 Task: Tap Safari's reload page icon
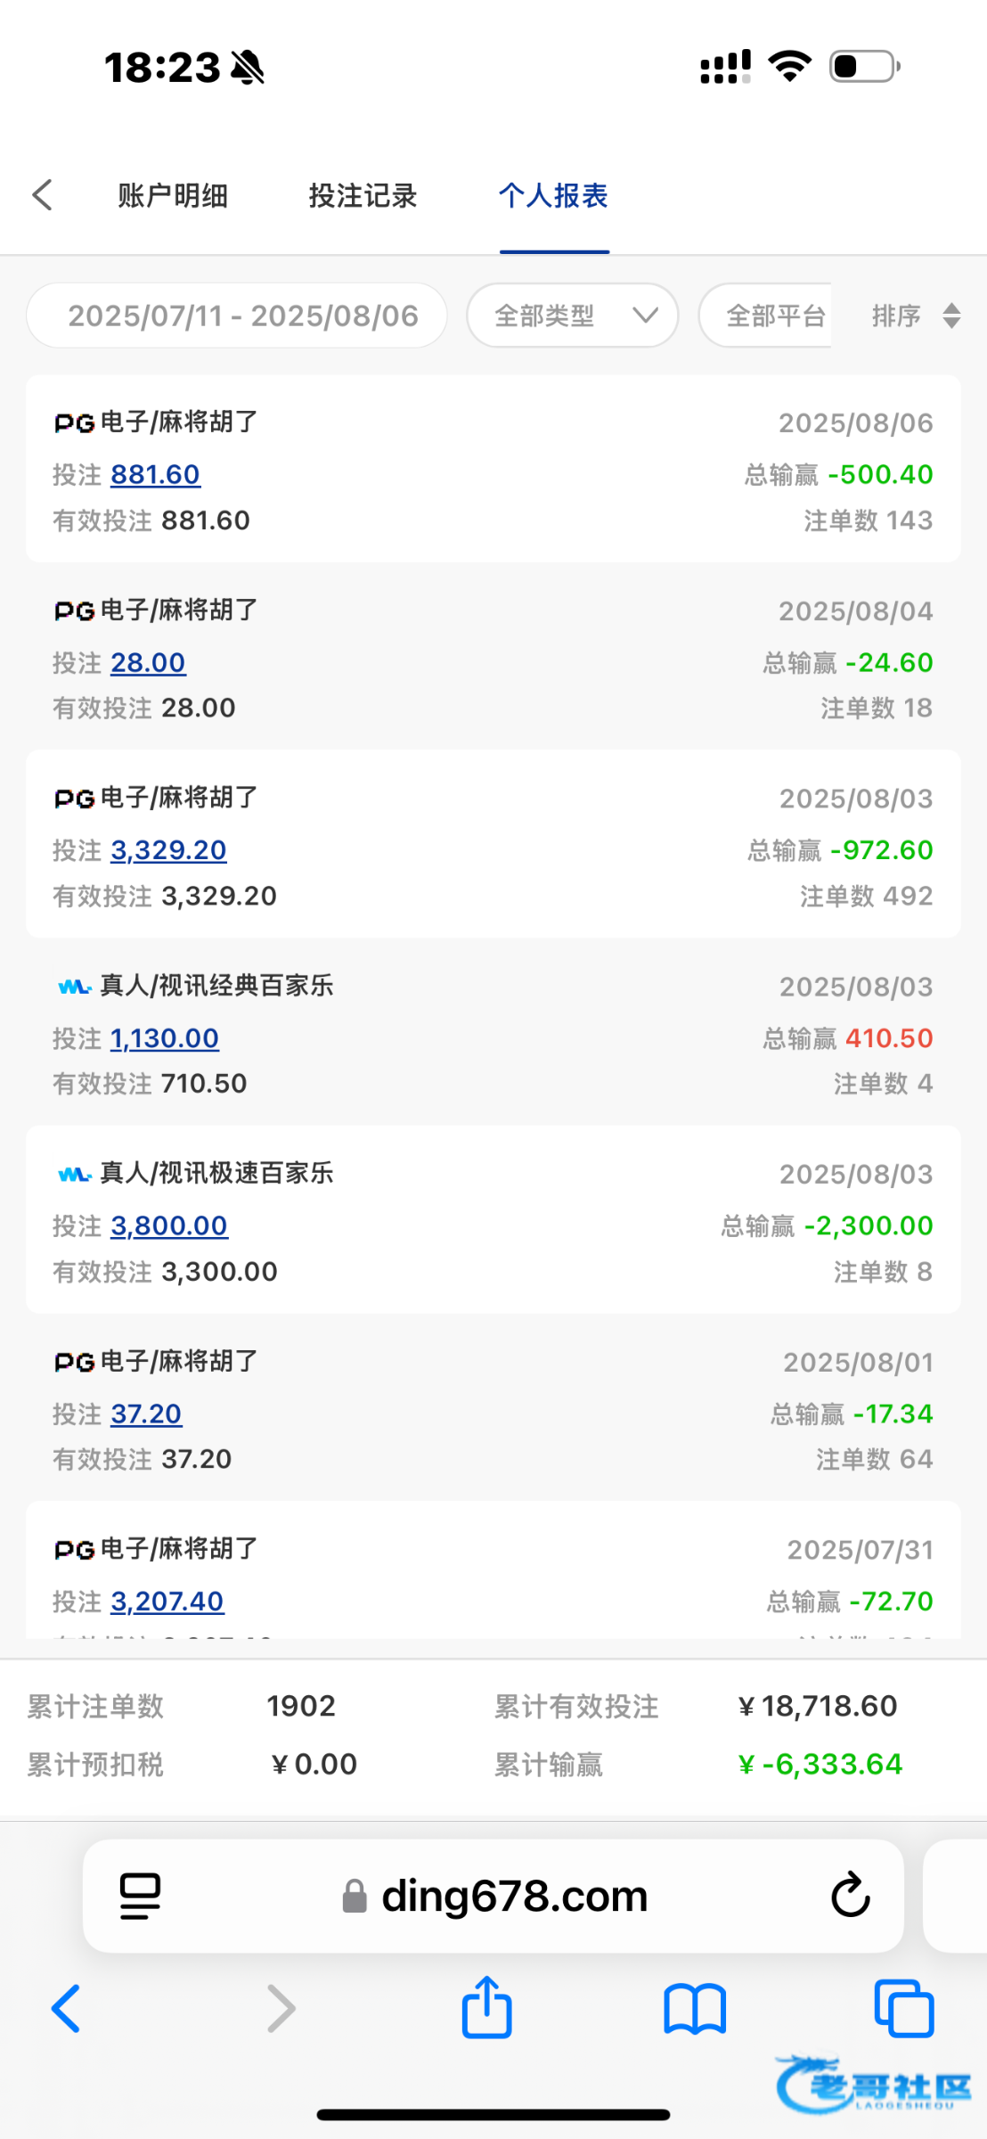[x=850, y=1895]
